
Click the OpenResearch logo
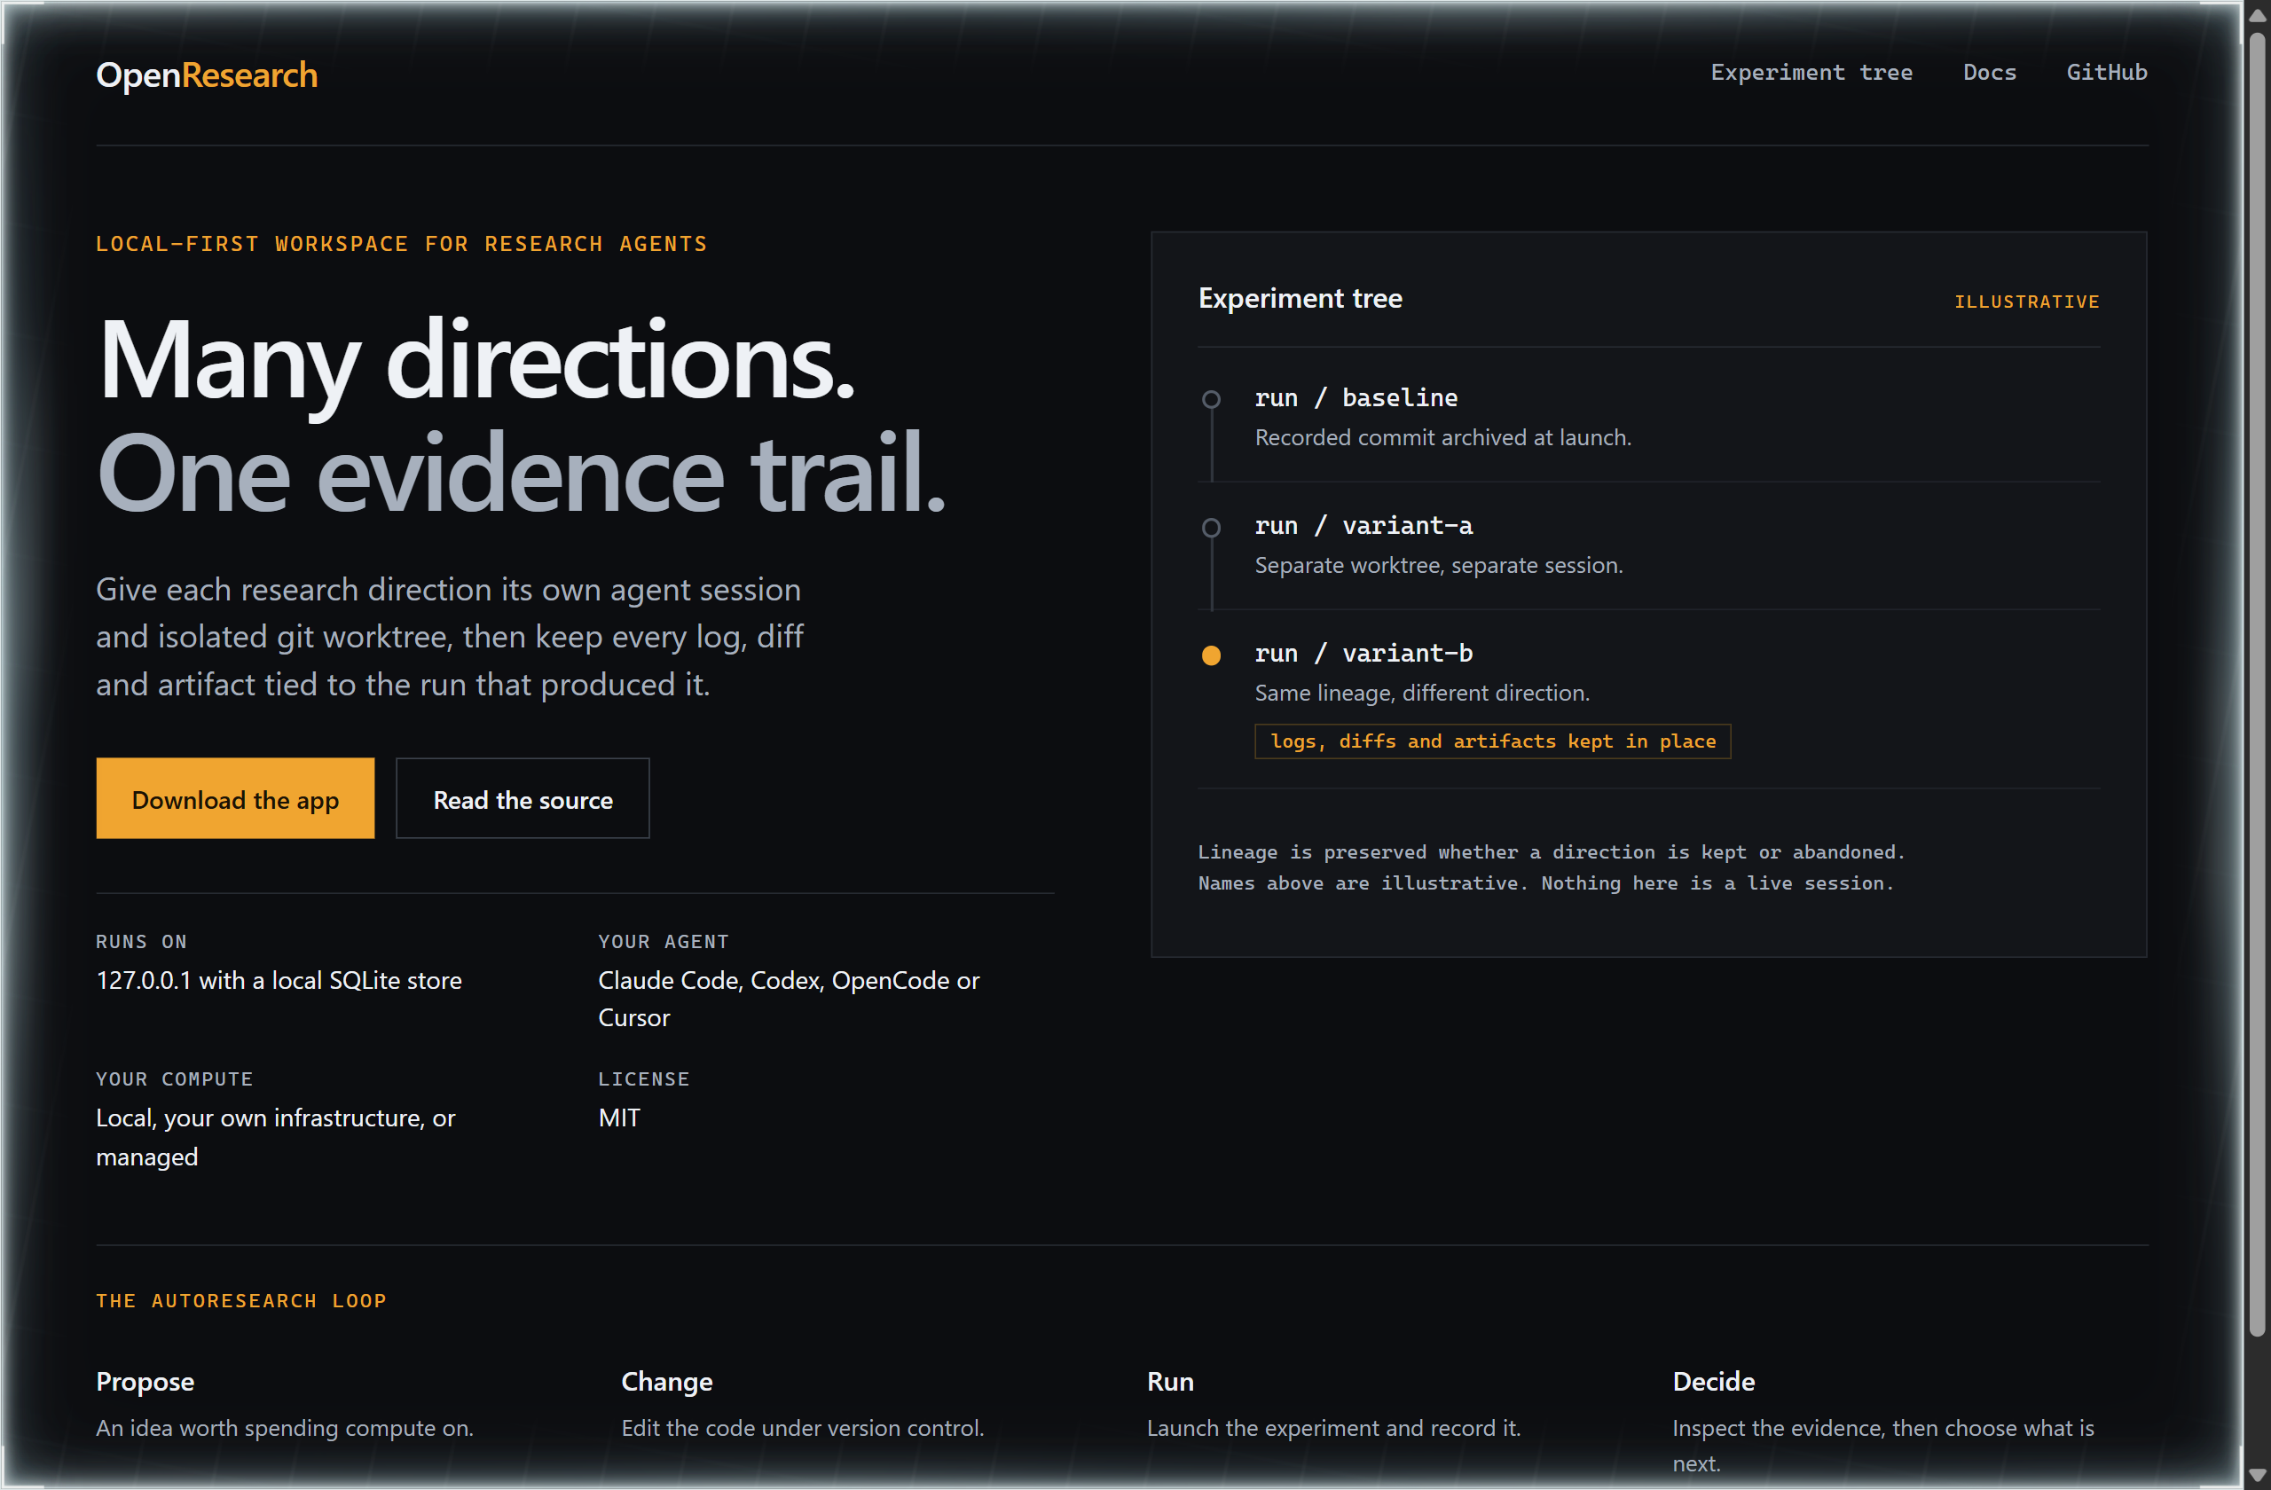tap(206, 74)
